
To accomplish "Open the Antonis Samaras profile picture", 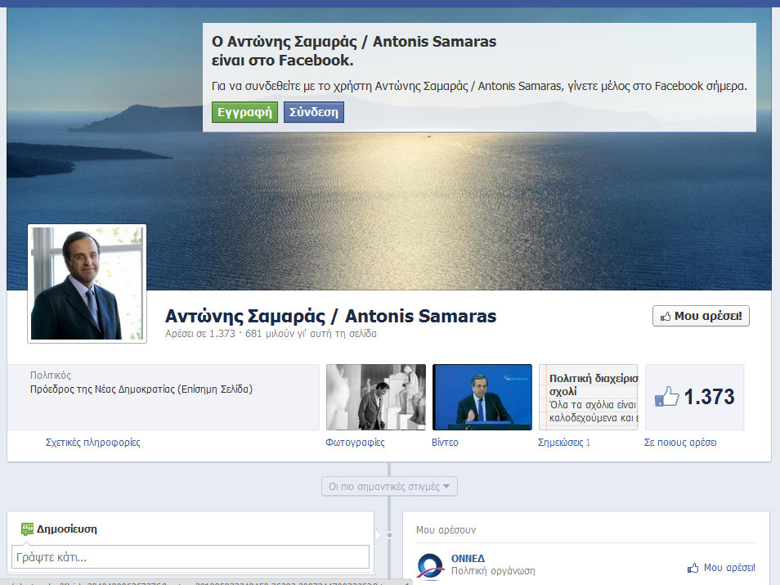I will [87, 283].
